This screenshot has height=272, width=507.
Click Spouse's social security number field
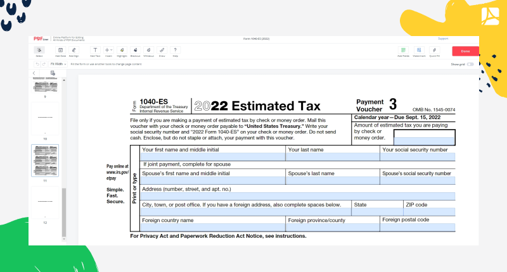click(418, 180)
